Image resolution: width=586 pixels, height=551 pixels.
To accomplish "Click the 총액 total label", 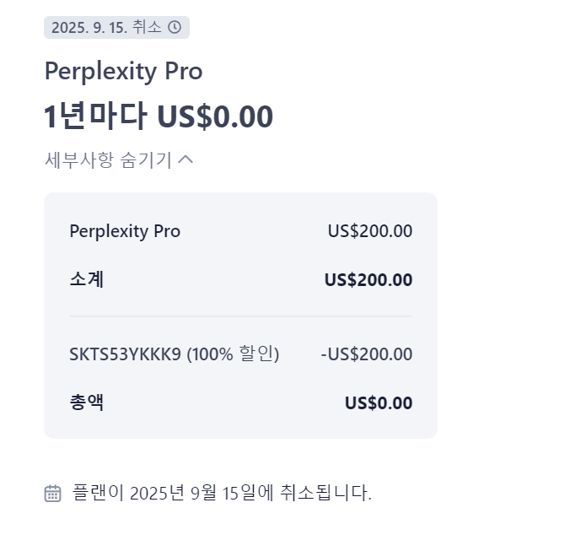I will pyautogui.click(x=87, y=402).
